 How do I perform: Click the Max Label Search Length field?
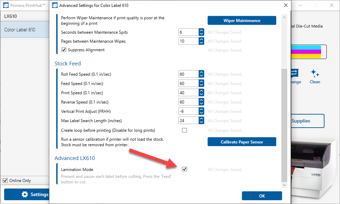(x=189, y=121)
